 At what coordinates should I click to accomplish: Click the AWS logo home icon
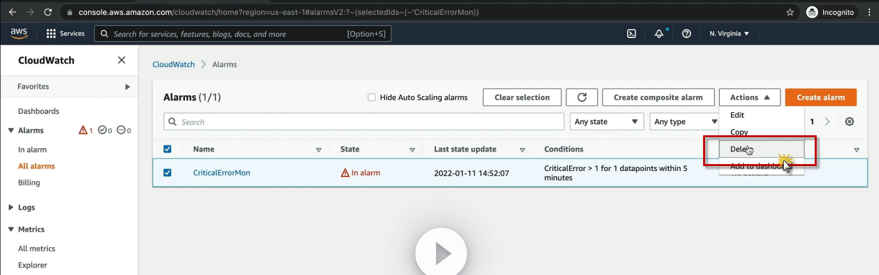point(19,33)
